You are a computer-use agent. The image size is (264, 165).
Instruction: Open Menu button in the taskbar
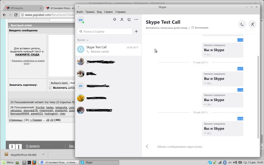coord(8,163)
